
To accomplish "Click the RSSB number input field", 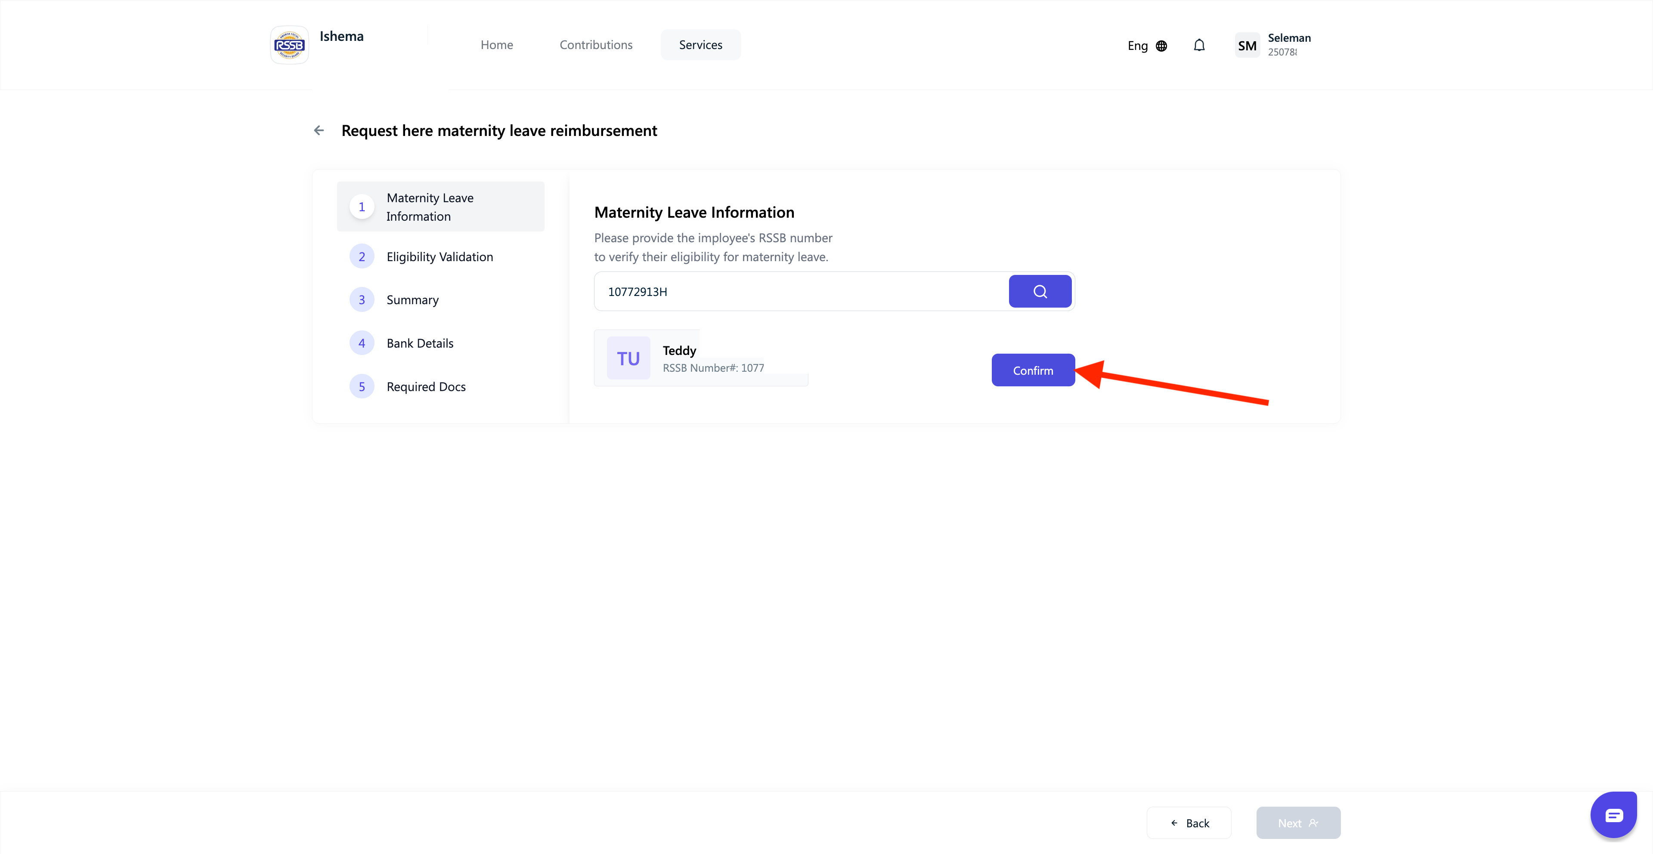I will pyautogui.click(x=800, y=292).
